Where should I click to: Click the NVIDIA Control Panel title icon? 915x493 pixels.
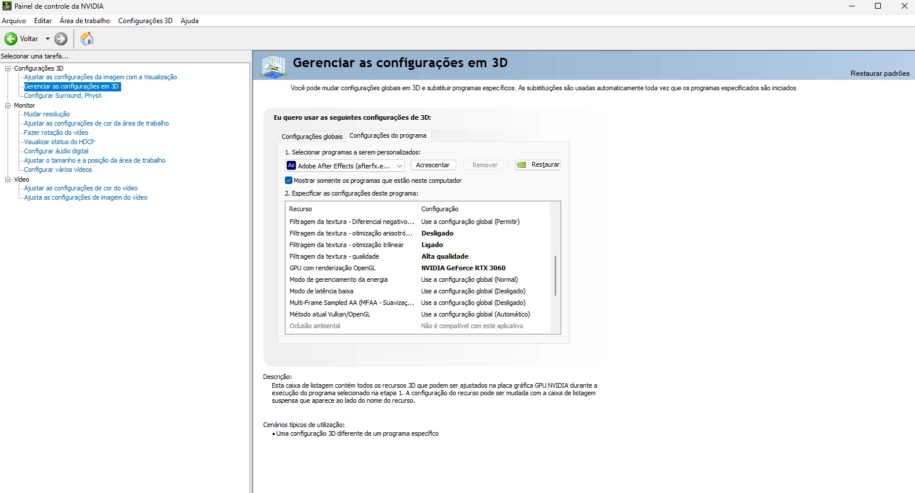click(7, 6)
